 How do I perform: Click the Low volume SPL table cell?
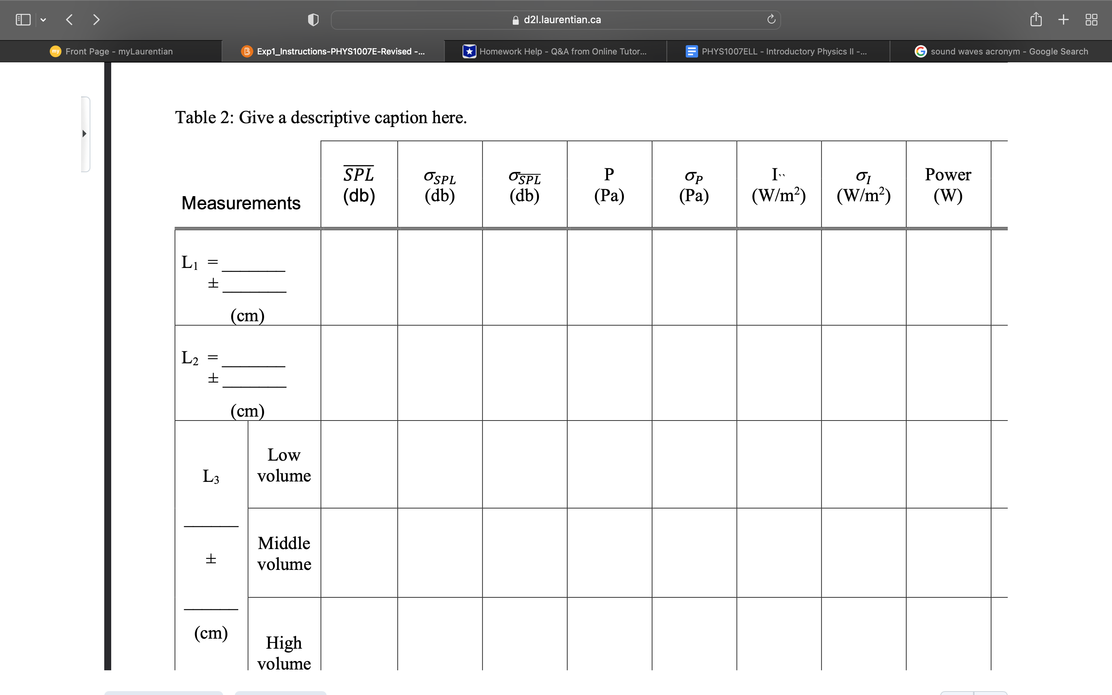359,464
